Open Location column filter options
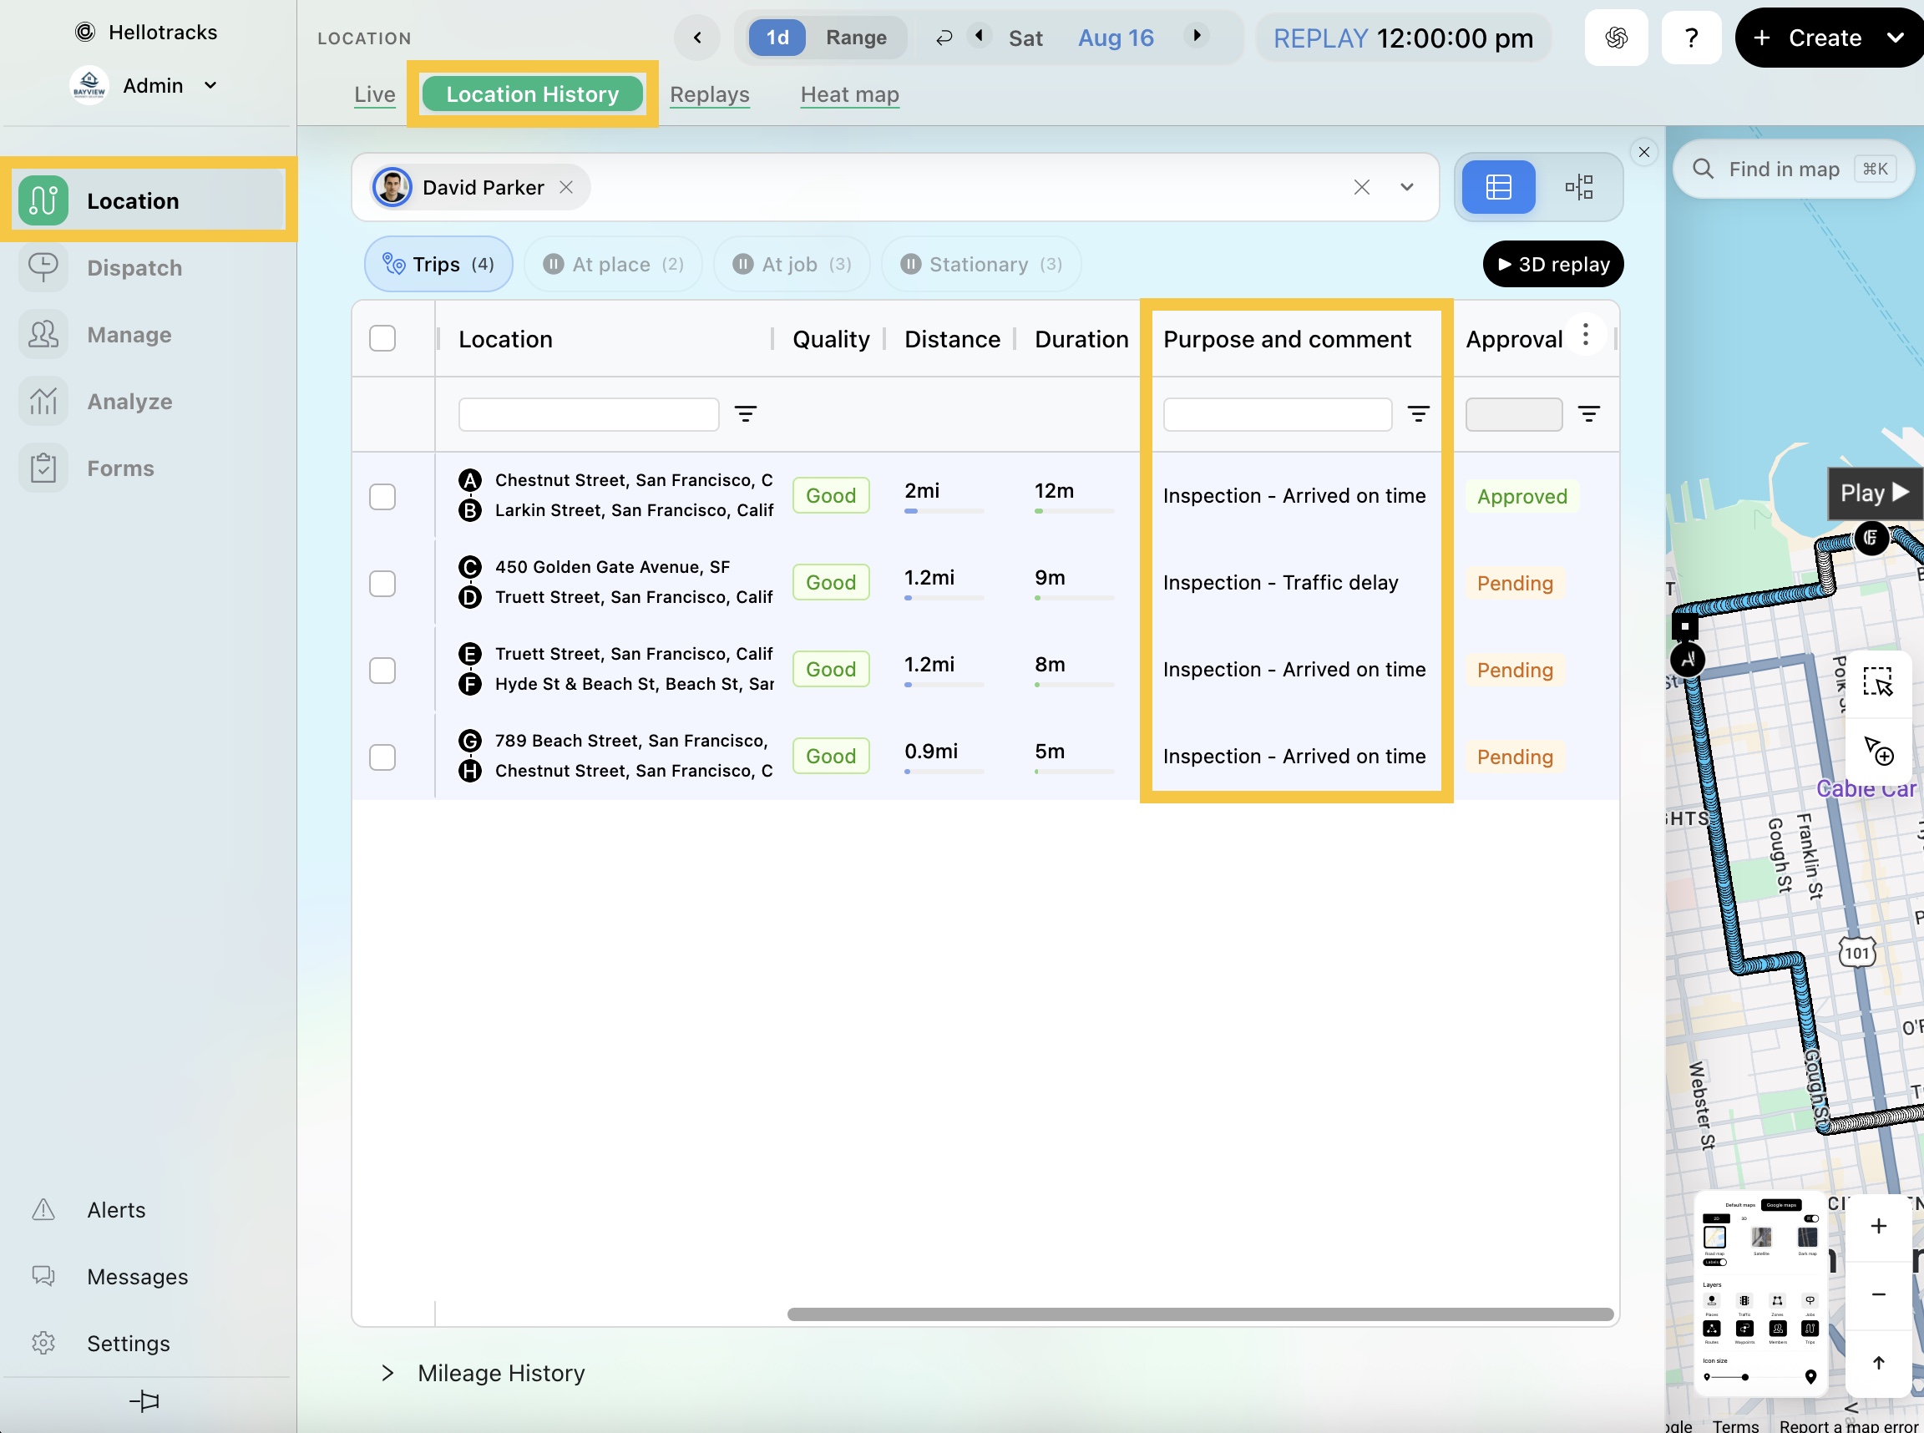Image resolution: width=1924 pixels, height=1433 pixels. (x=746, y=413)
